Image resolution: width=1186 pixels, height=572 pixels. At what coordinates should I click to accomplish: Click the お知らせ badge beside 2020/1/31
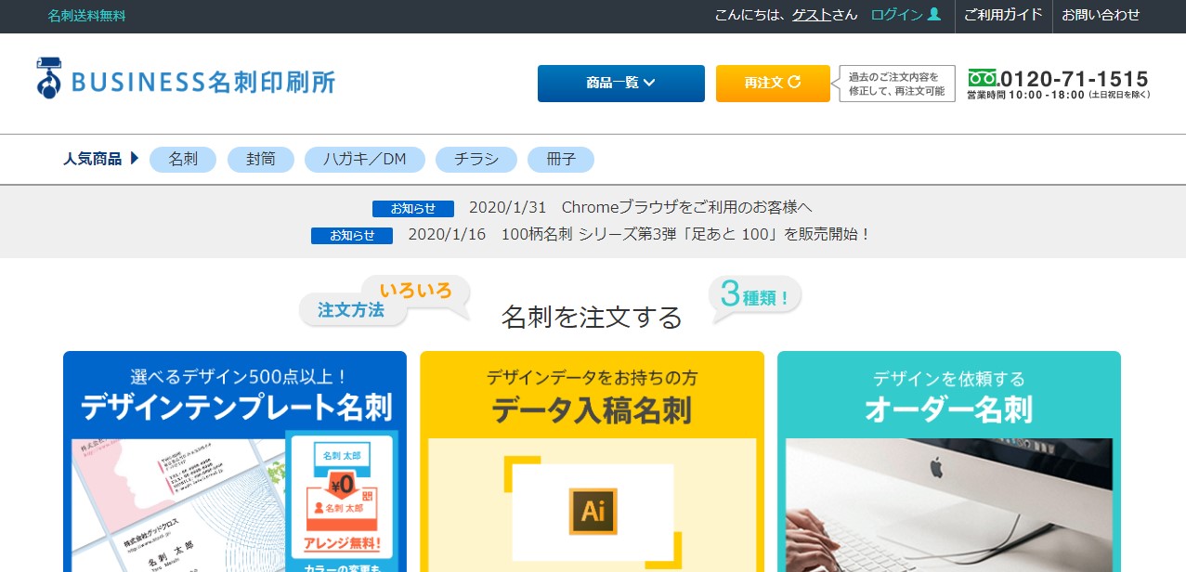coord(413,209)
